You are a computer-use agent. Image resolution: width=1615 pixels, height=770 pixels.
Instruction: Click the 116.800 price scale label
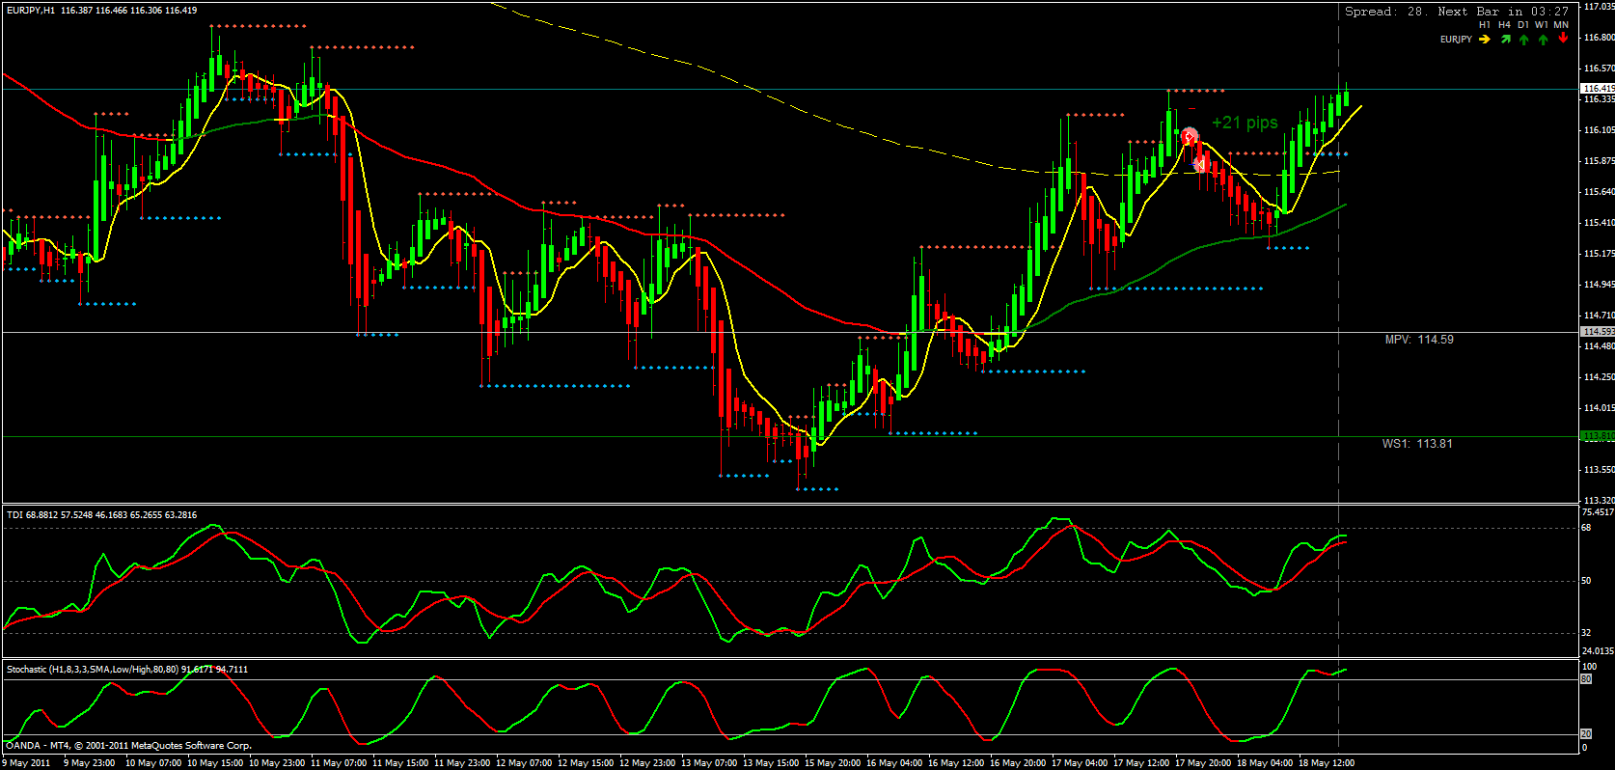click(1599, 38)
